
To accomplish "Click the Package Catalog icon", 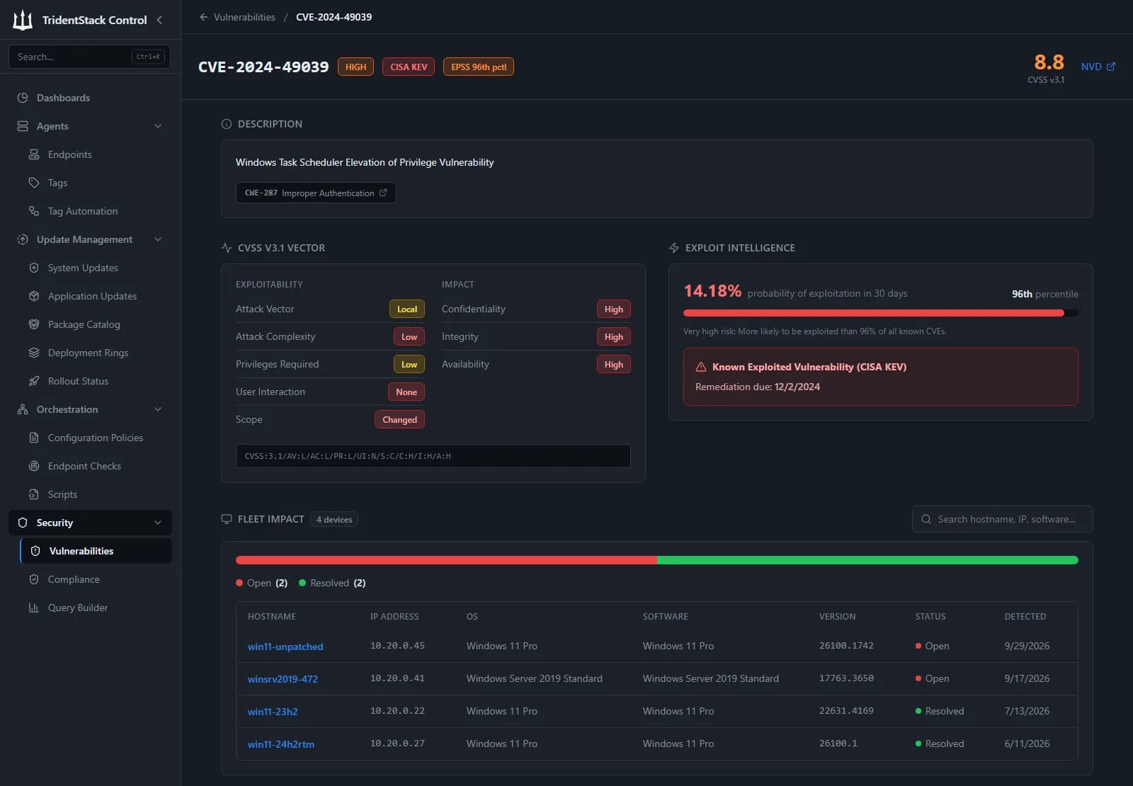I will 34,324.
